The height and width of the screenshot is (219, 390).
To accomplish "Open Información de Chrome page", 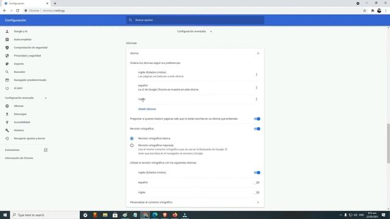I will click(19, 158).
